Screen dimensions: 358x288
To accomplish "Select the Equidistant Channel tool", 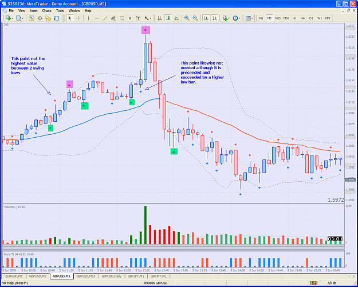I will coord(113,18).
